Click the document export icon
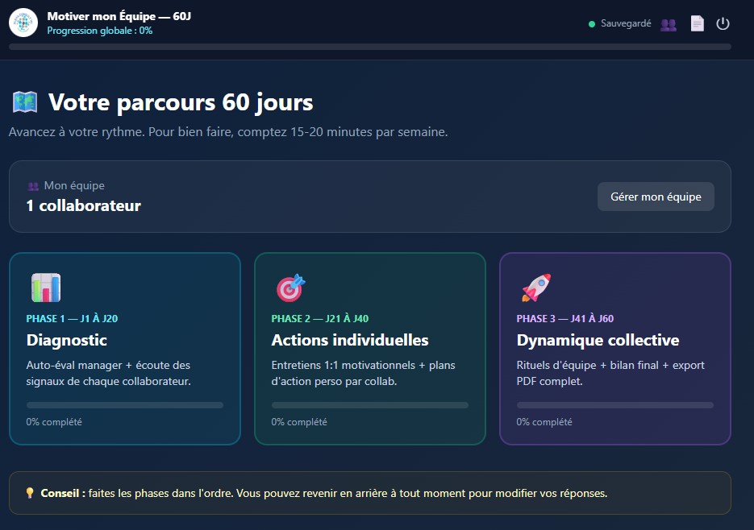Image resolution: width=754 pixels, height=530 pixels. [698, 23]
